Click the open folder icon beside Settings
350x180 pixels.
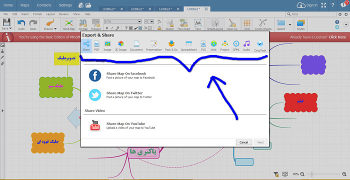pyautogui.click(x=88, y=5)
